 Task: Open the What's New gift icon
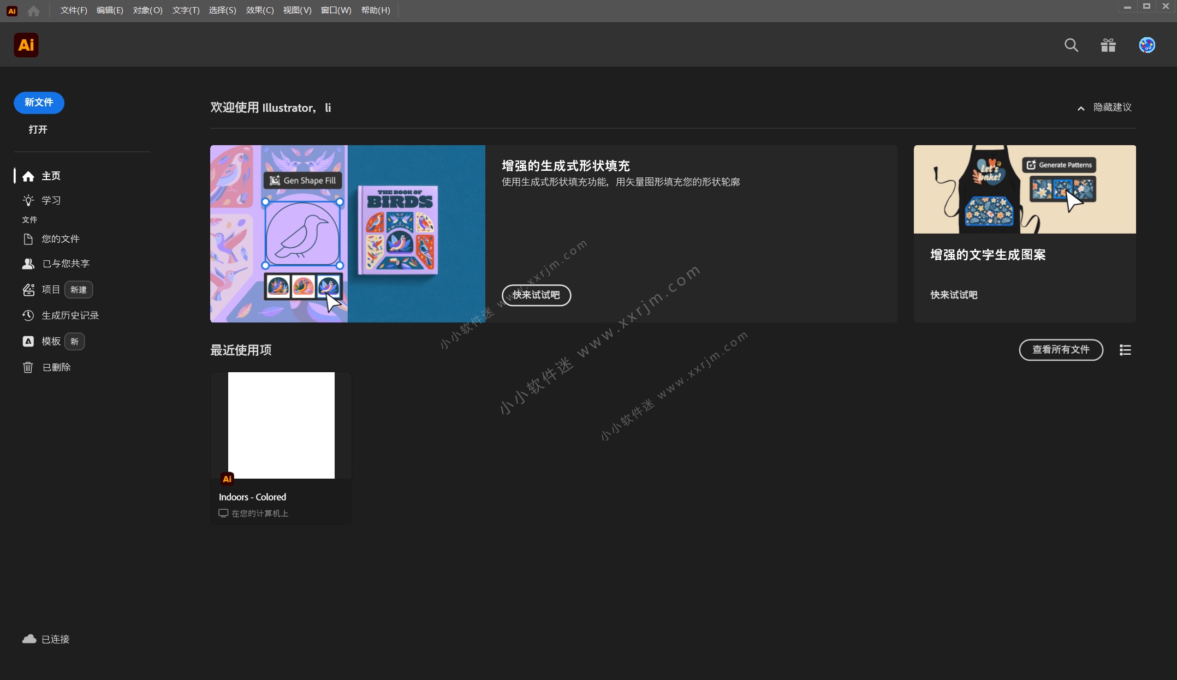click(x=1108, y=45)
